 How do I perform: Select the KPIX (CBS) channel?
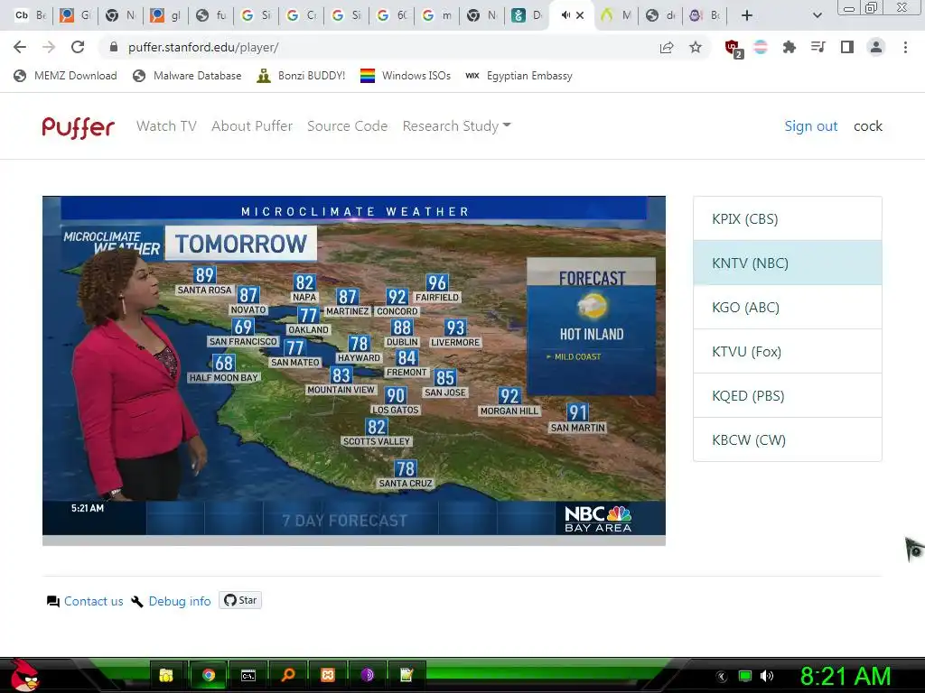click(x=788, y=218)
